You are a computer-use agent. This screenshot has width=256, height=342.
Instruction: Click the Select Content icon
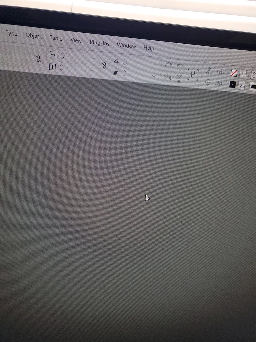(x=208, y=82)
